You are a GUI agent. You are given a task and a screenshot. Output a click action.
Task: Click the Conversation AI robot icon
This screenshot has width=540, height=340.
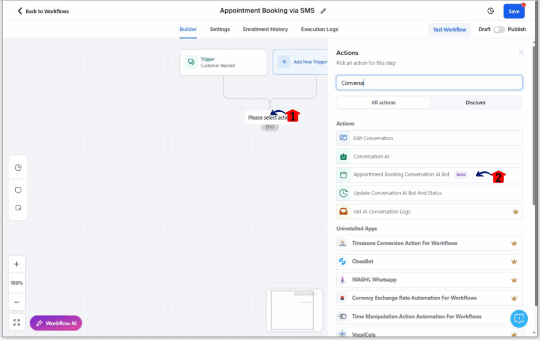click(x=343, y=157)
